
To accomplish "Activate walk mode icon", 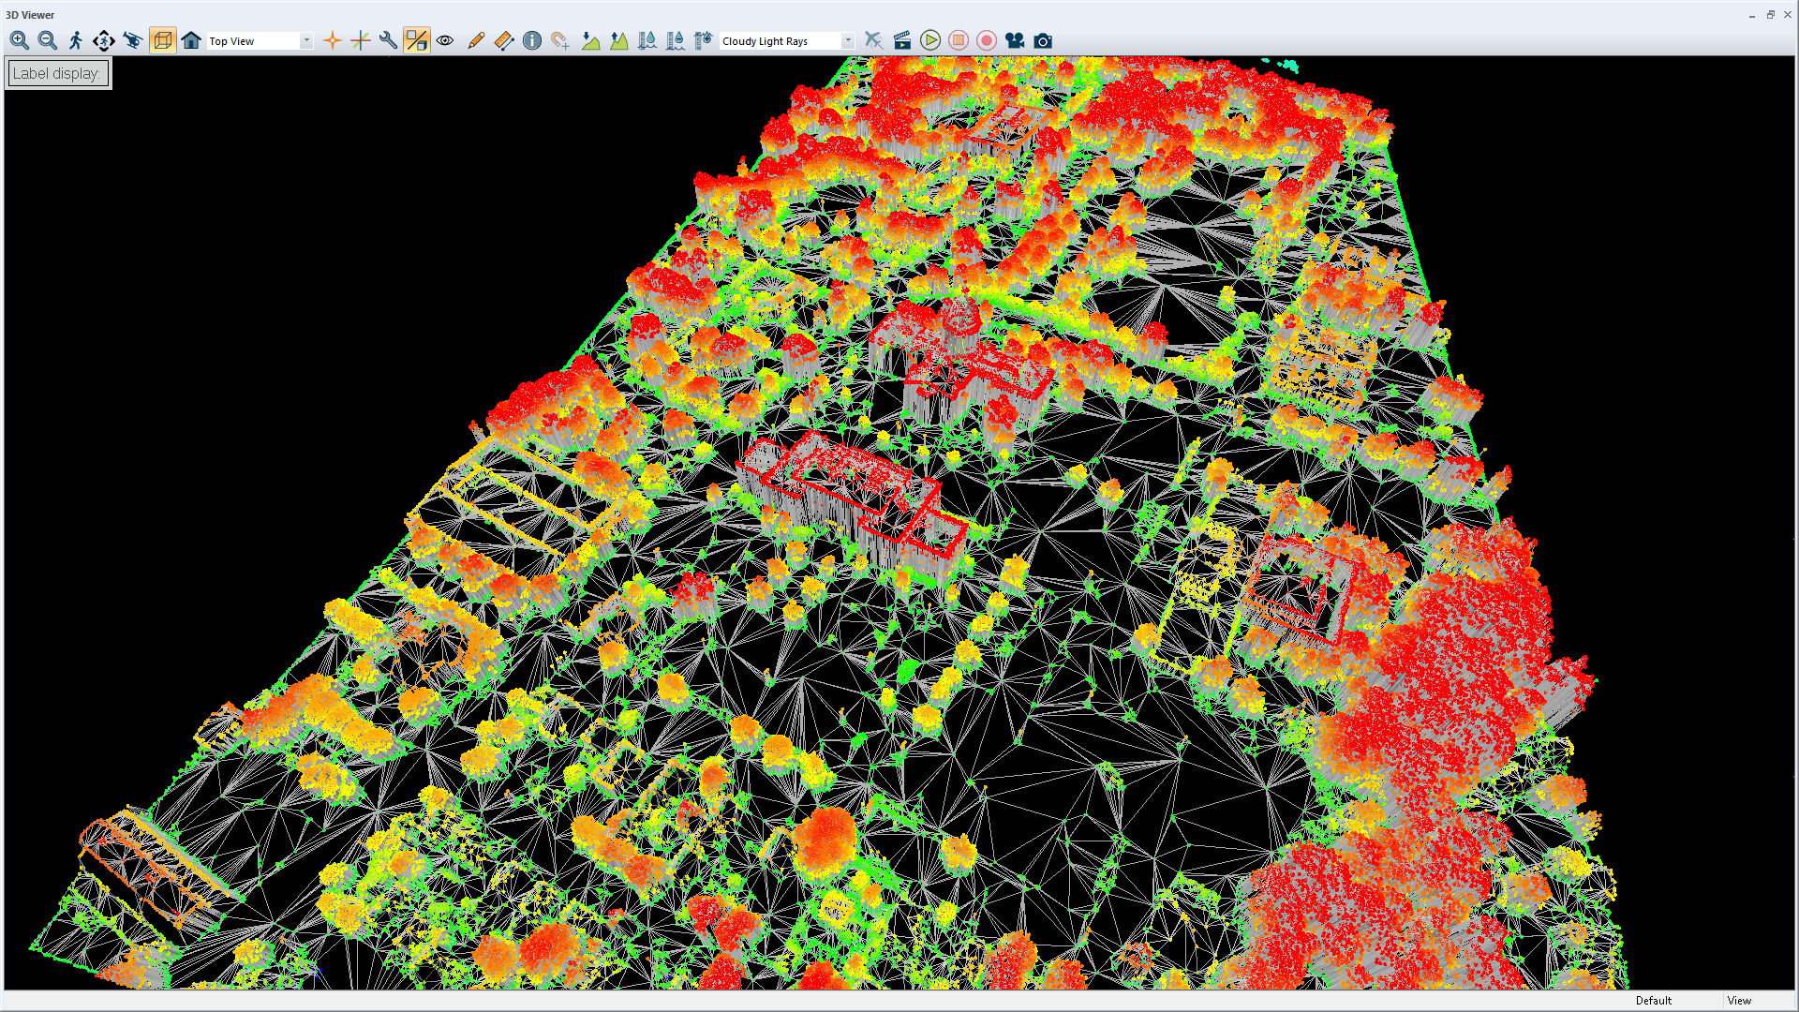I will (76, 40).
